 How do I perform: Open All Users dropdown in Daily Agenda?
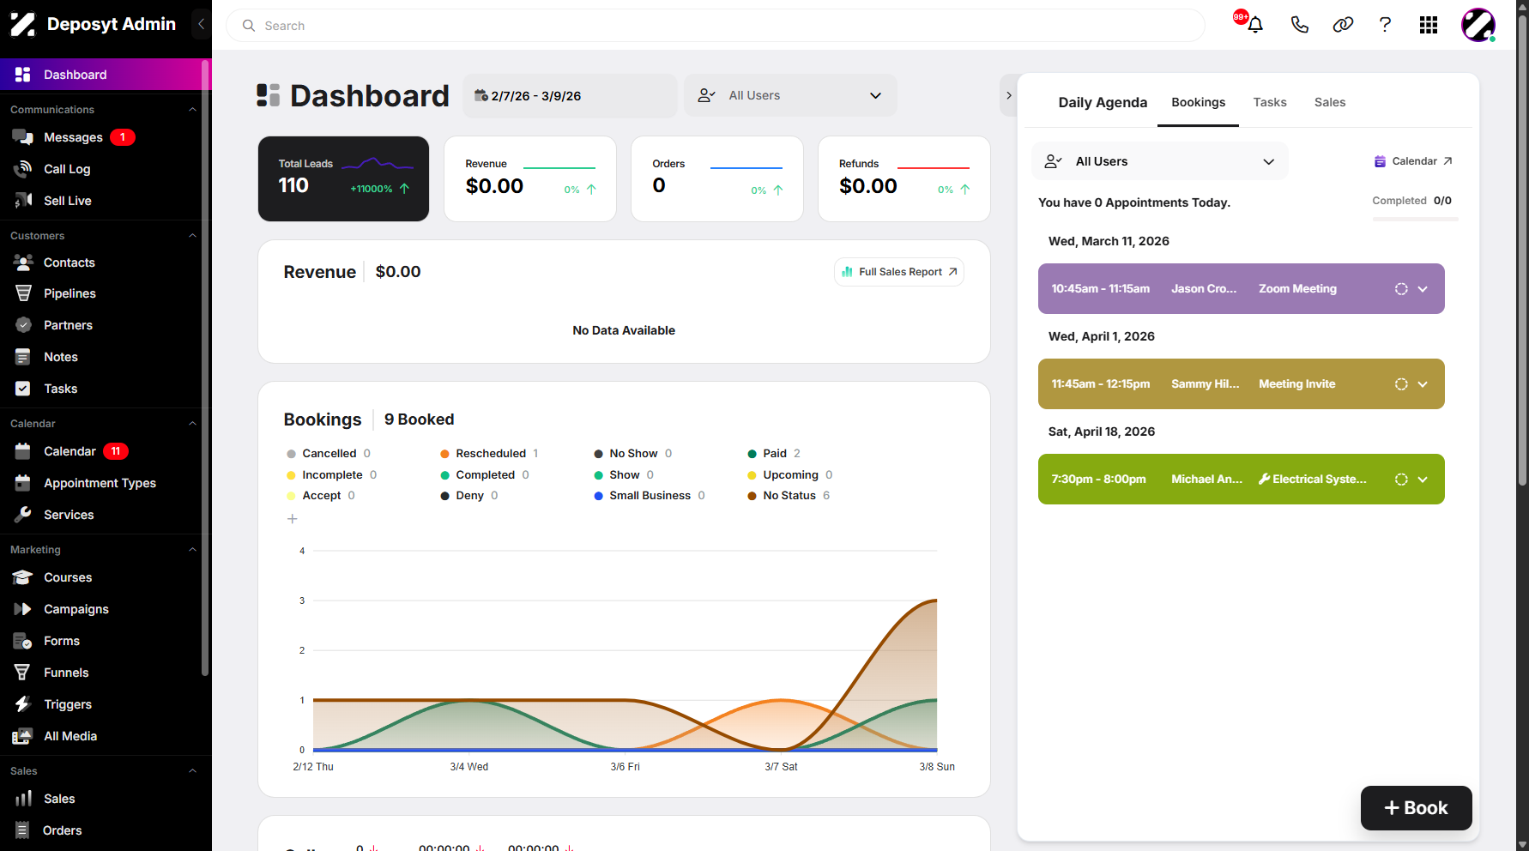(1160, 161)
